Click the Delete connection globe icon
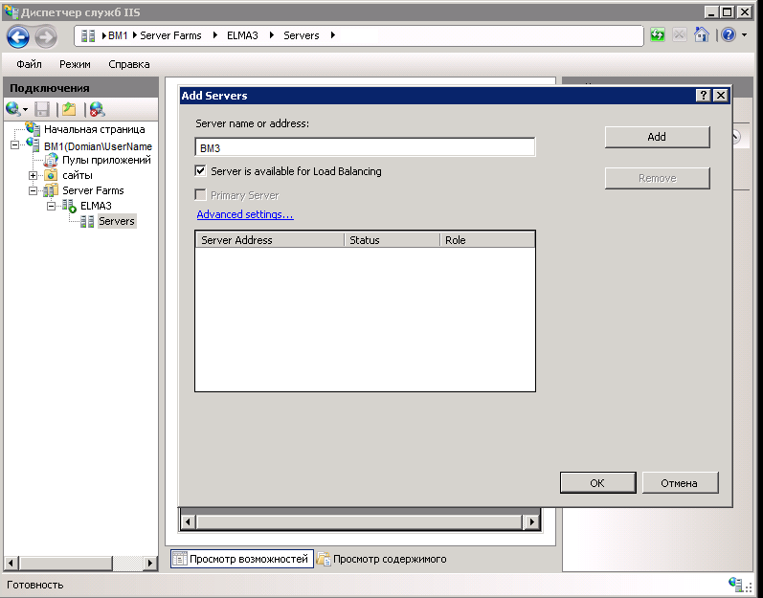The height and width of the screenshot is (598, 763). tap(97, 109)
